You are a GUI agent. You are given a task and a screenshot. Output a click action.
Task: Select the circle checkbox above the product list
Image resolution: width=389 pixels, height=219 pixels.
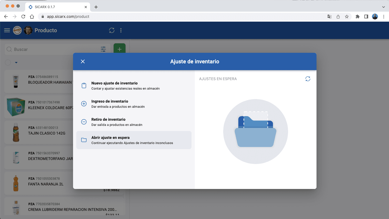(8, 63)
